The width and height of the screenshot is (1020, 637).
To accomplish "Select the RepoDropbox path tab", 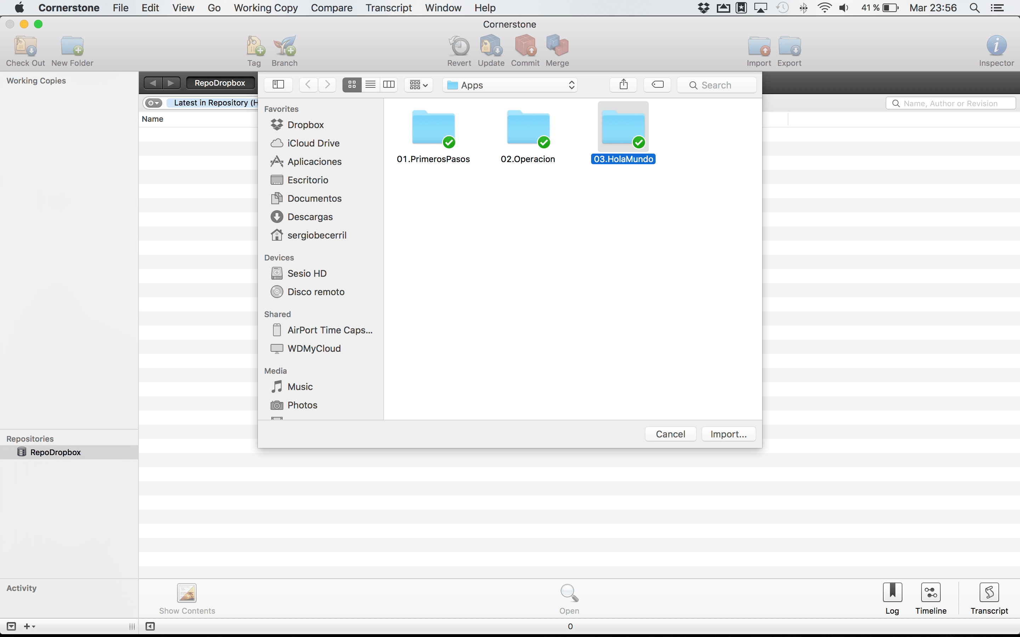I will click(220, 83).
